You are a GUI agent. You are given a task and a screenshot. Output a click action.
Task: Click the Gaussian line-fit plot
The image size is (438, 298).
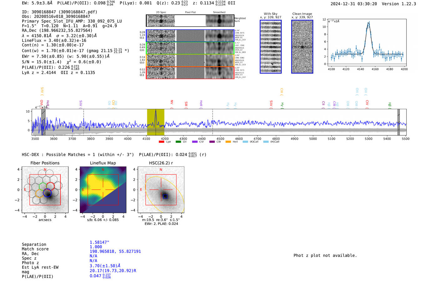tap(367, 43)
